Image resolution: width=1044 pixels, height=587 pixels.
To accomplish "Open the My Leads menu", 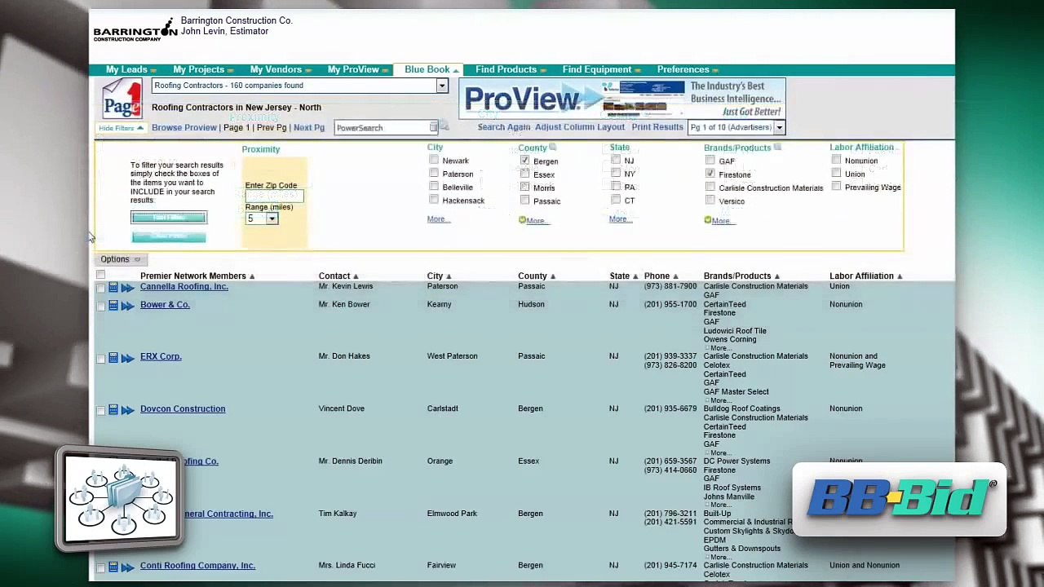I will 130,70.
